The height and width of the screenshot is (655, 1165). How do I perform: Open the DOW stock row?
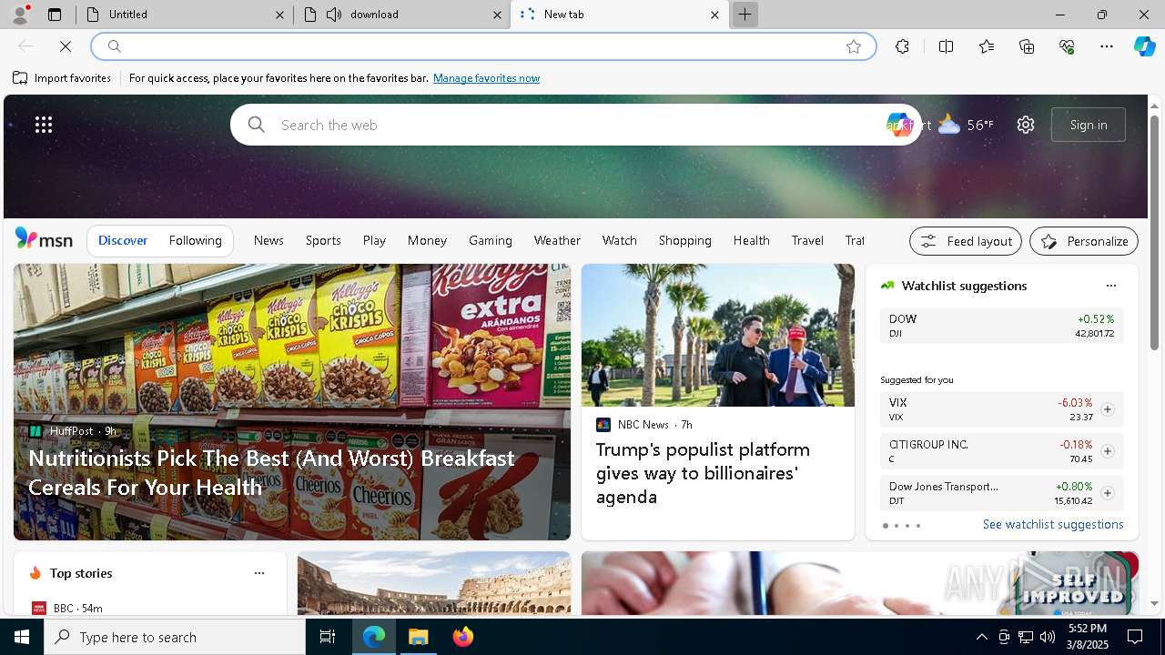pyautogui.click(x=1001, y=326)
